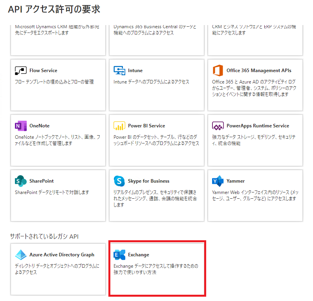Click the Power BI Service chart icon
This screenshot has width=313, height=301.
119,126
